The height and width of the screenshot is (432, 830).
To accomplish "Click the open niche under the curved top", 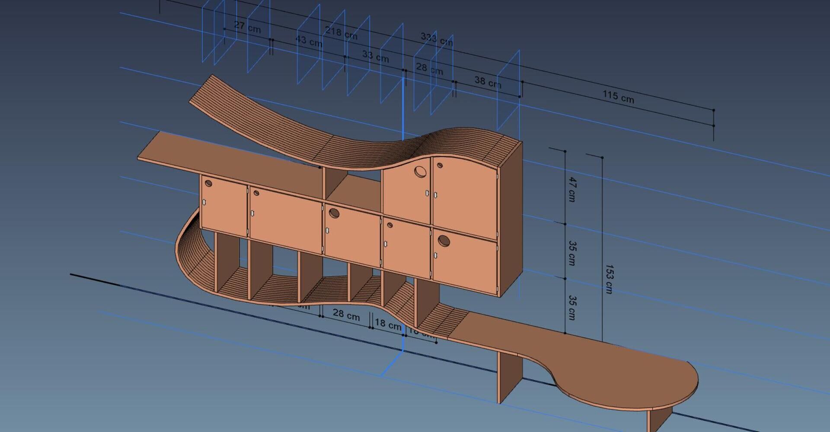I will tap(352, 187).
